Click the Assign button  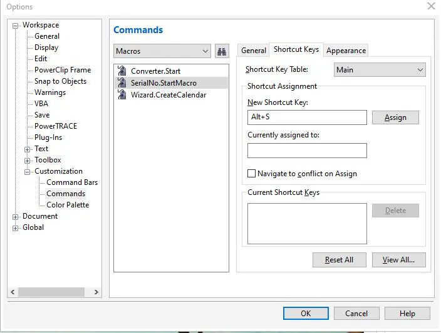coord(395,117)
